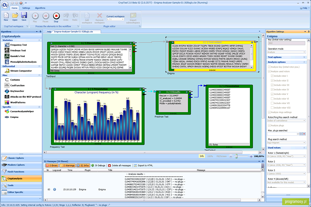Viewport: 311px width, 207px height.
Task: Open the Current workspace dropdown
Action: tap(115, 19)
